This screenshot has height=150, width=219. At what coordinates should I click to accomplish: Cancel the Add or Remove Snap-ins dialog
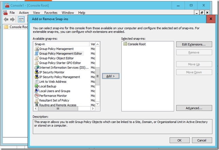click(x=202, y=140)
